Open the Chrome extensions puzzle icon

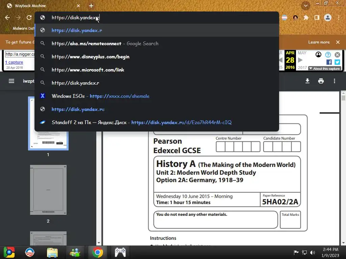(306, 18)
